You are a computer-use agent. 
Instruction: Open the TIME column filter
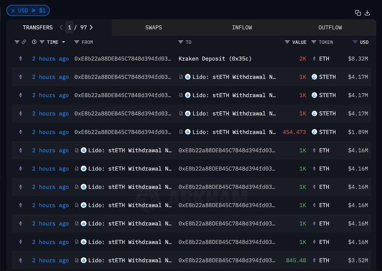42,42
